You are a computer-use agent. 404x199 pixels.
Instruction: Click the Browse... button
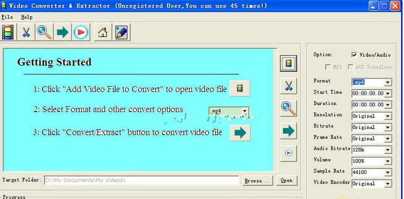tap(257, 181)
